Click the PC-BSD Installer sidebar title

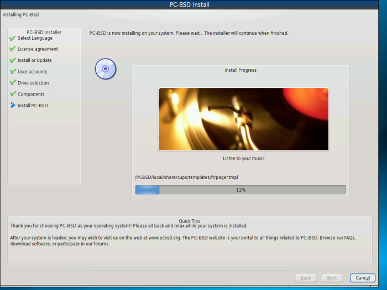click(x=44, y=32)
